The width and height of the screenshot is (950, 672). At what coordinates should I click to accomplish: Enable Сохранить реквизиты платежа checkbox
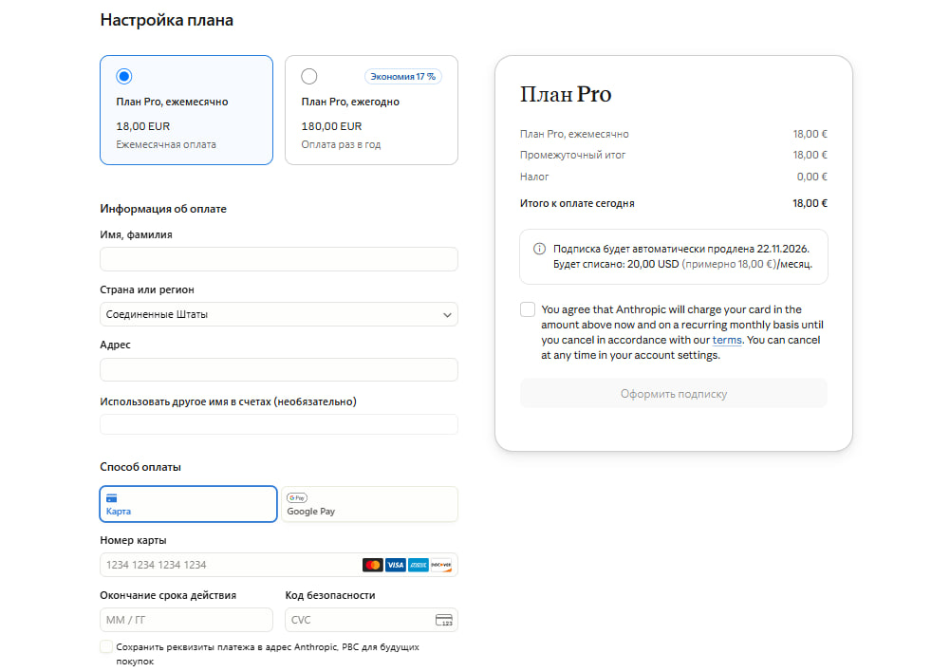106,646
